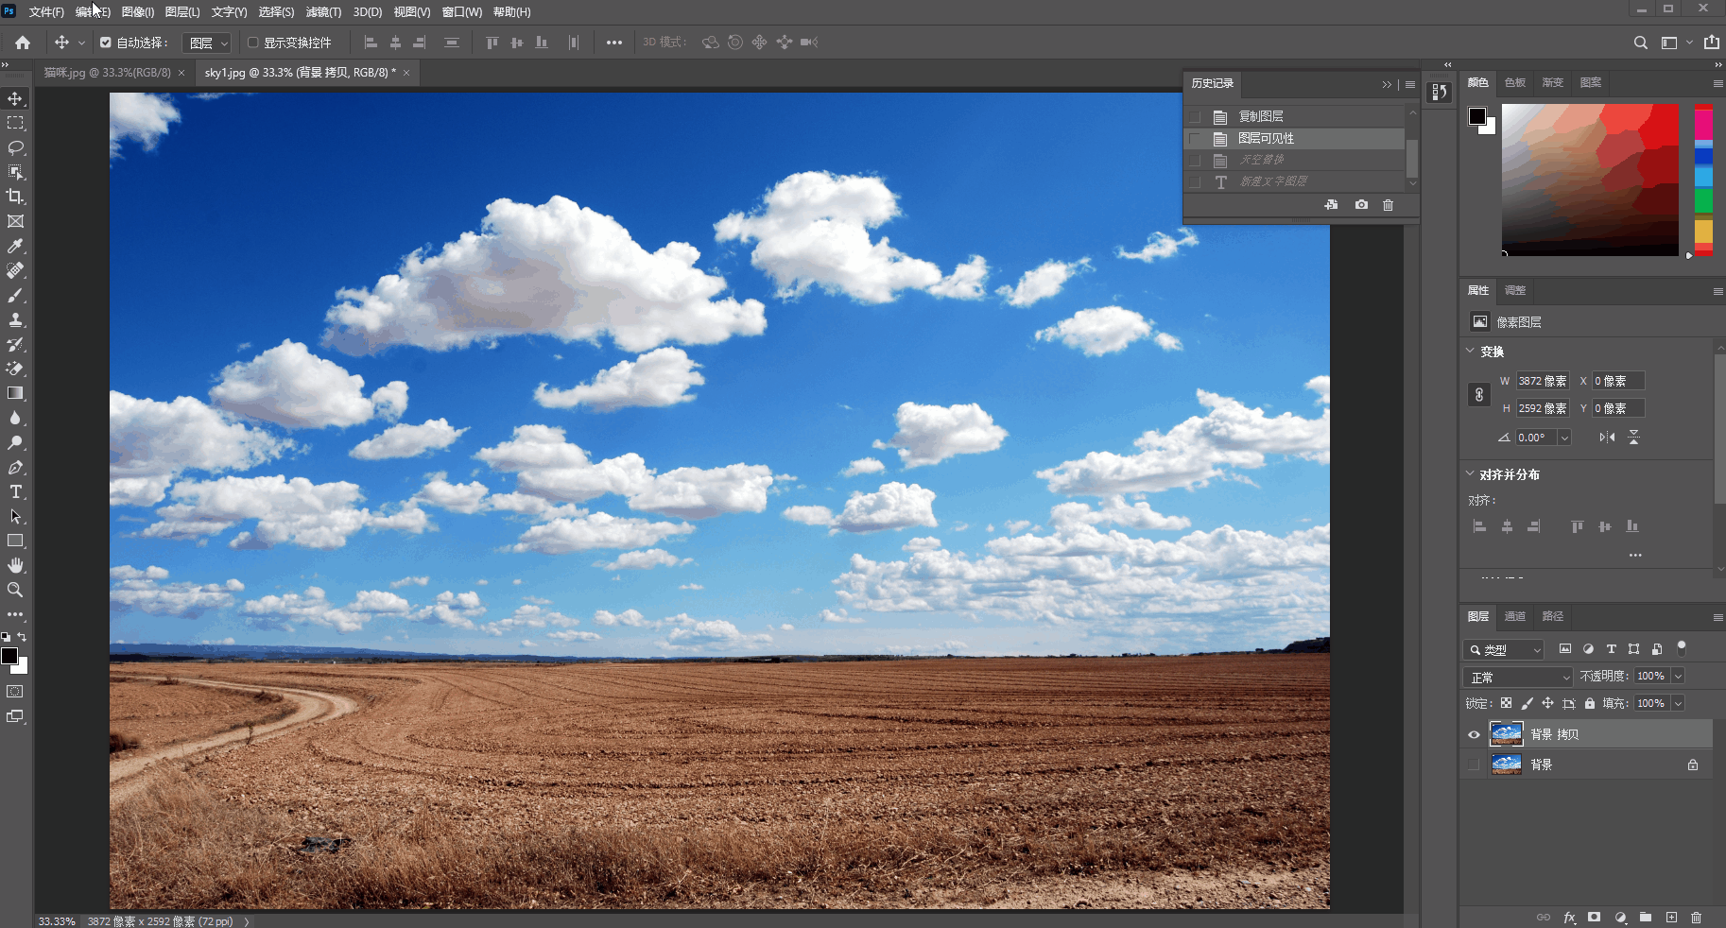
Task: Open layer style fx menu
Action: tap(1569, 918)
